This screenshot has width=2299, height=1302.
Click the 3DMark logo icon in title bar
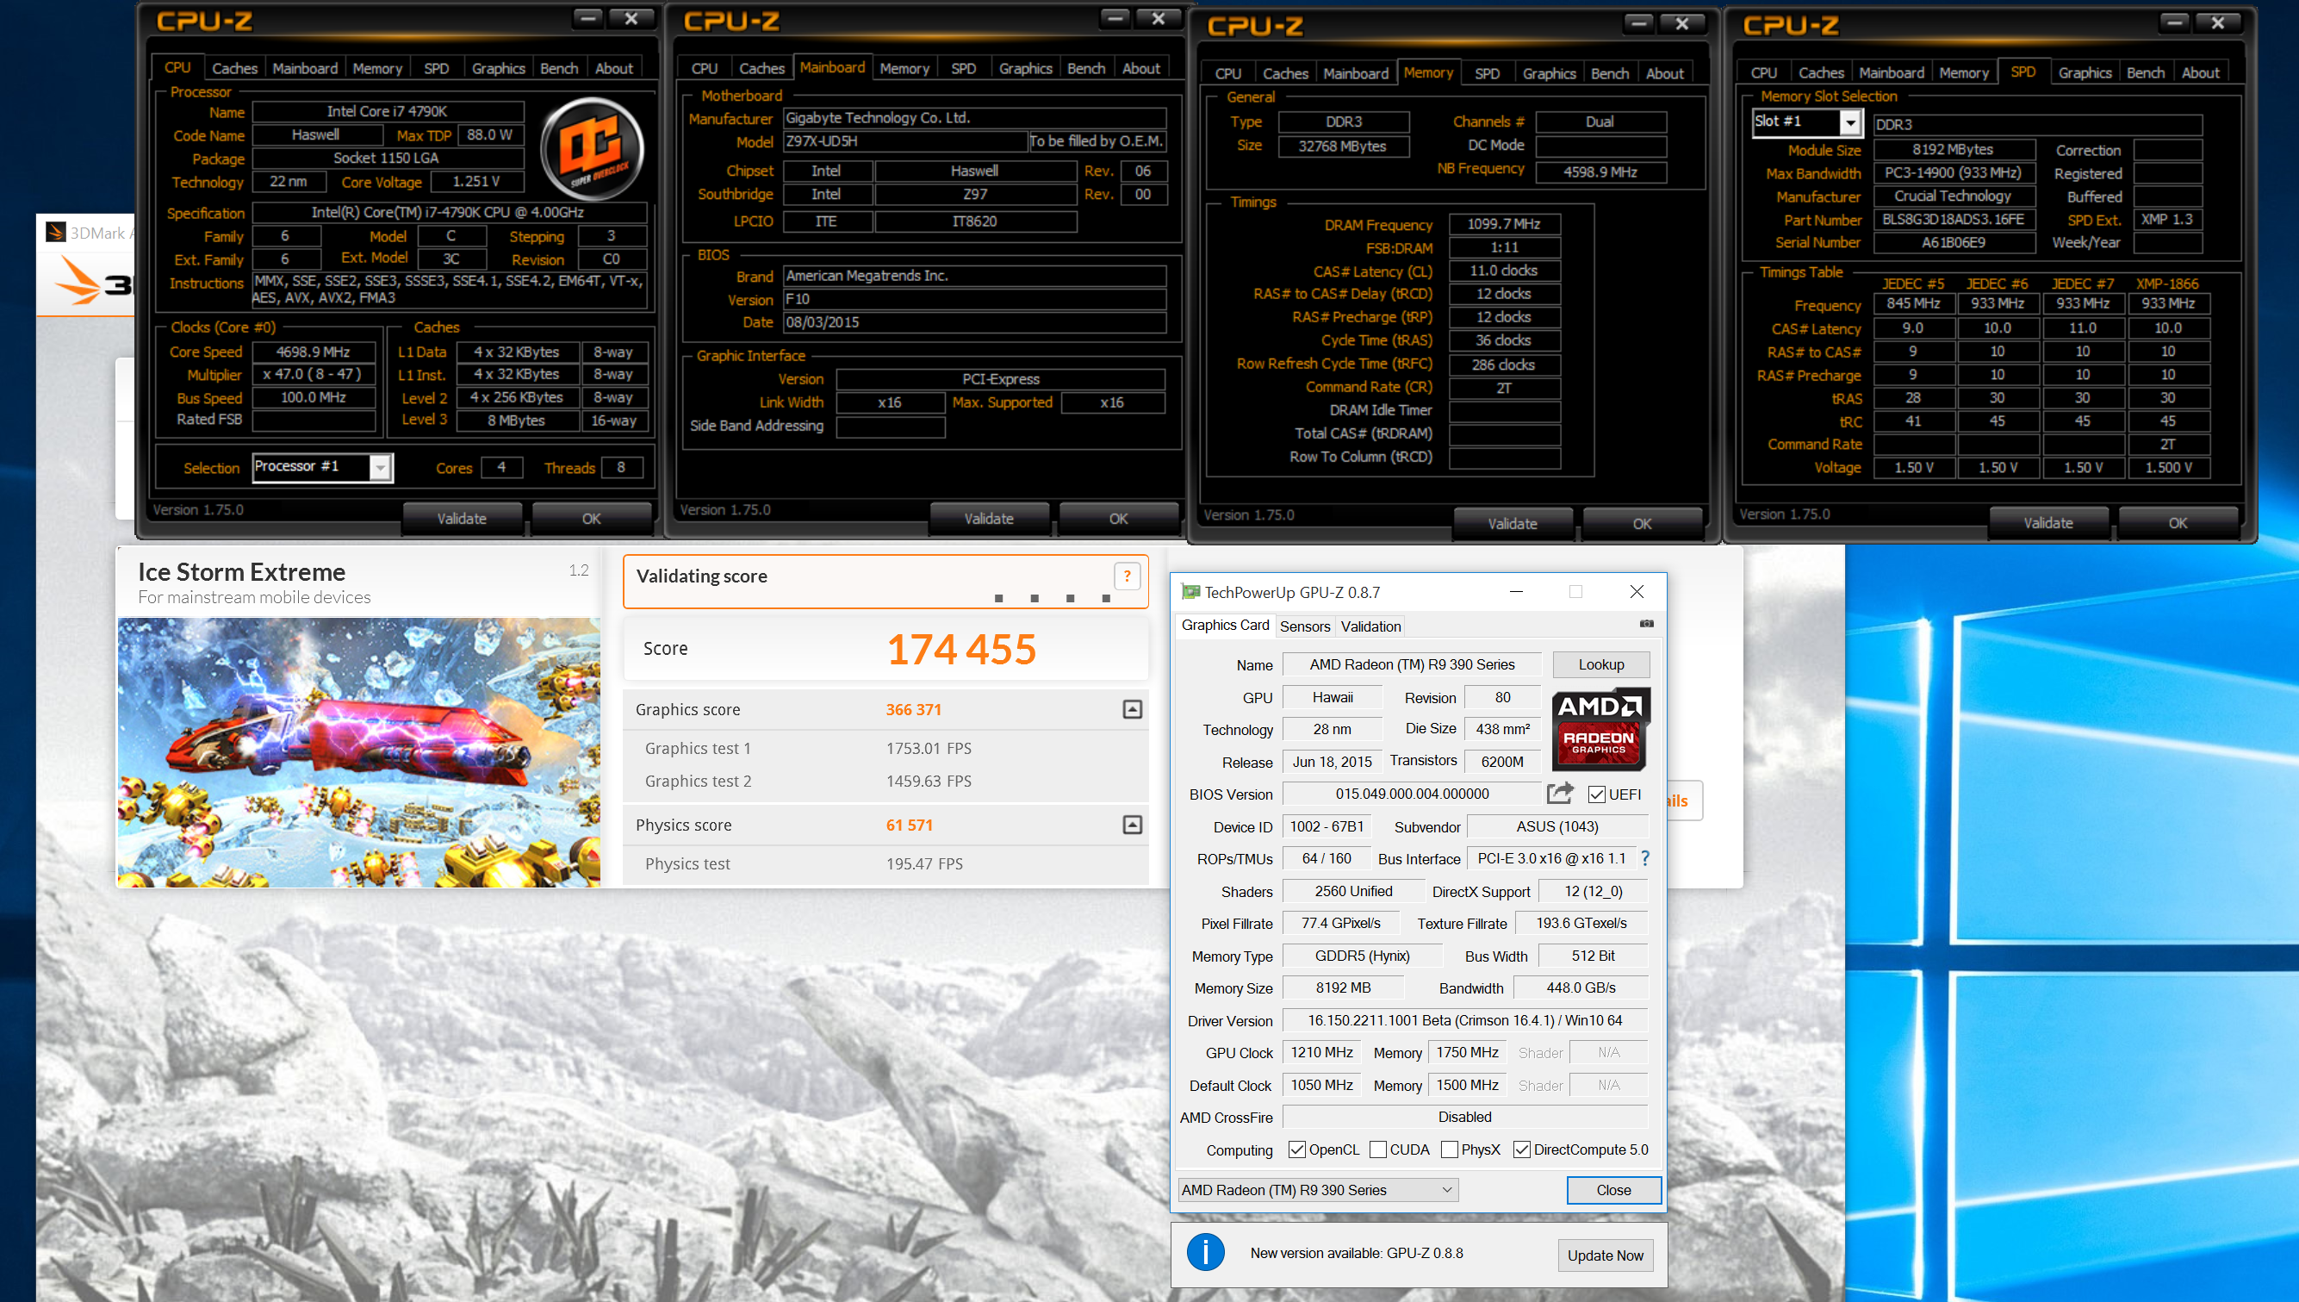[x=56, y=233]
